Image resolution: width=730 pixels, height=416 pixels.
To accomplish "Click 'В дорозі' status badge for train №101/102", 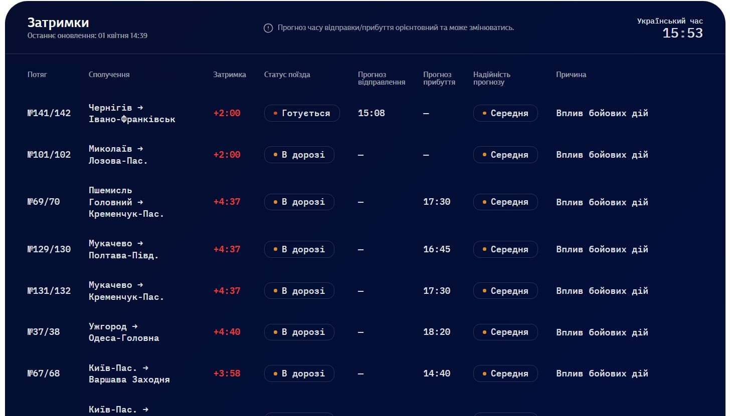I will tap(299, 155).
